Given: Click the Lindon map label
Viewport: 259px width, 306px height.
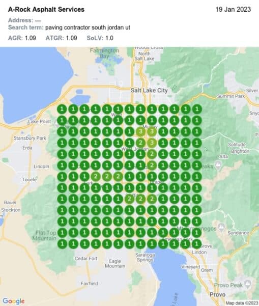Looking at the screenshot, I should 199,252.
